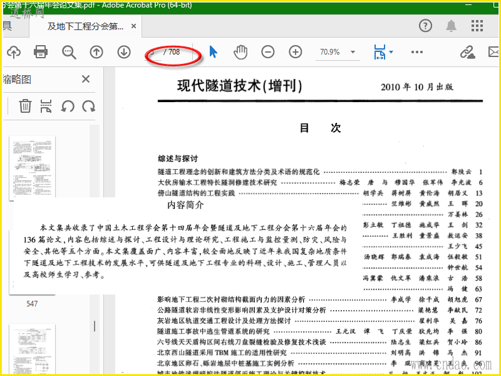Switch to the 及地下工程分会第... document tab
Viewport: 501px width, 376px height.
[x=85, y=26]
